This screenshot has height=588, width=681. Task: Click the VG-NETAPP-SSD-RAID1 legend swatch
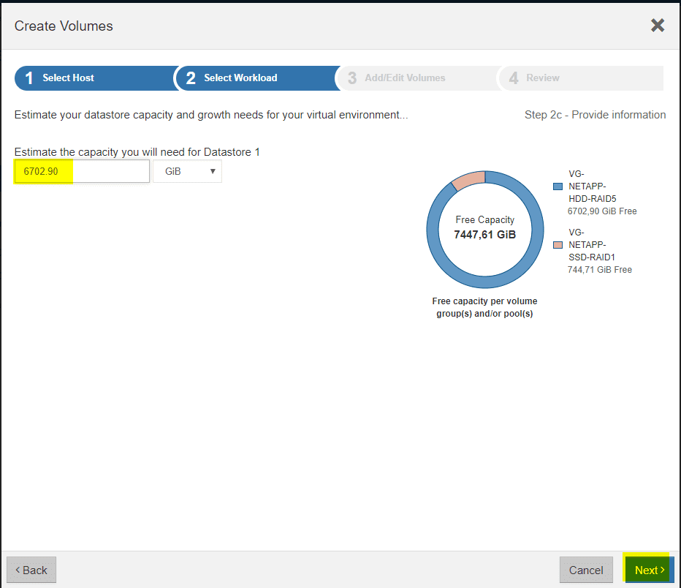click(x=557, y=244)
